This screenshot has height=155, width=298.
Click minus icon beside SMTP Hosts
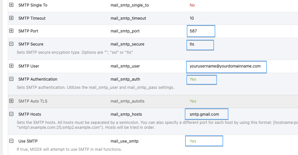(11, 114)
